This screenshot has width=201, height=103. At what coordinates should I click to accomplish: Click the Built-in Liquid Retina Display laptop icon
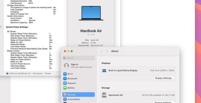click(104, 71)
